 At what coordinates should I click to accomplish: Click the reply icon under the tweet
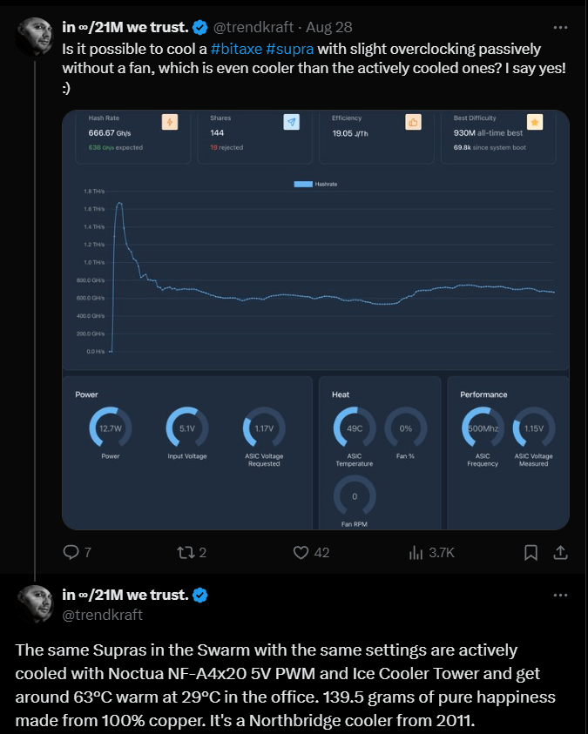pos(72,552)
